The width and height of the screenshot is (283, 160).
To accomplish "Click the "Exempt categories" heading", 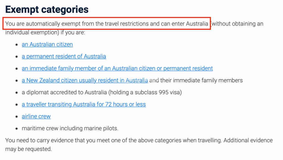I will pos(47,10).
